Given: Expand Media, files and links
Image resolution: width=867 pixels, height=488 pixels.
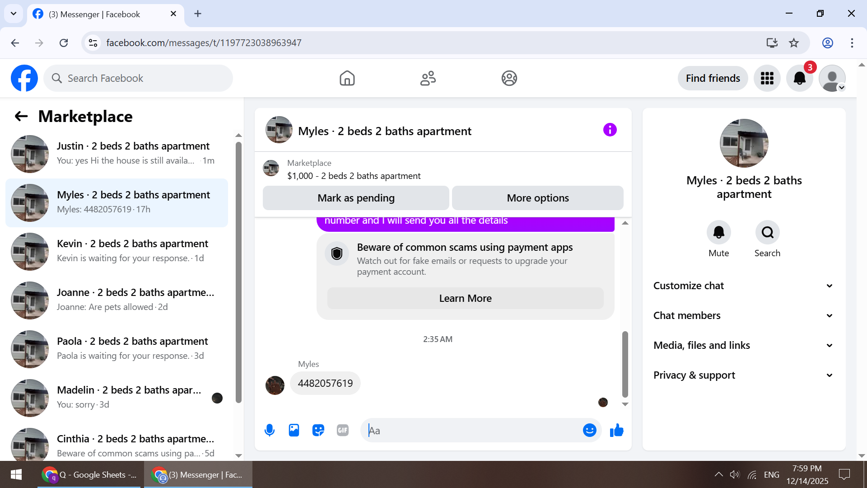Looking at the screenshot, I should pyautogui.click(x=743, y=345).
